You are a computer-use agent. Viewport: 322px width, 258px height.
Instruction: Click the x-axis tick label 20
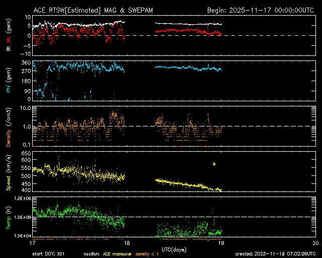pyautogui.click(x=315, y=243)
